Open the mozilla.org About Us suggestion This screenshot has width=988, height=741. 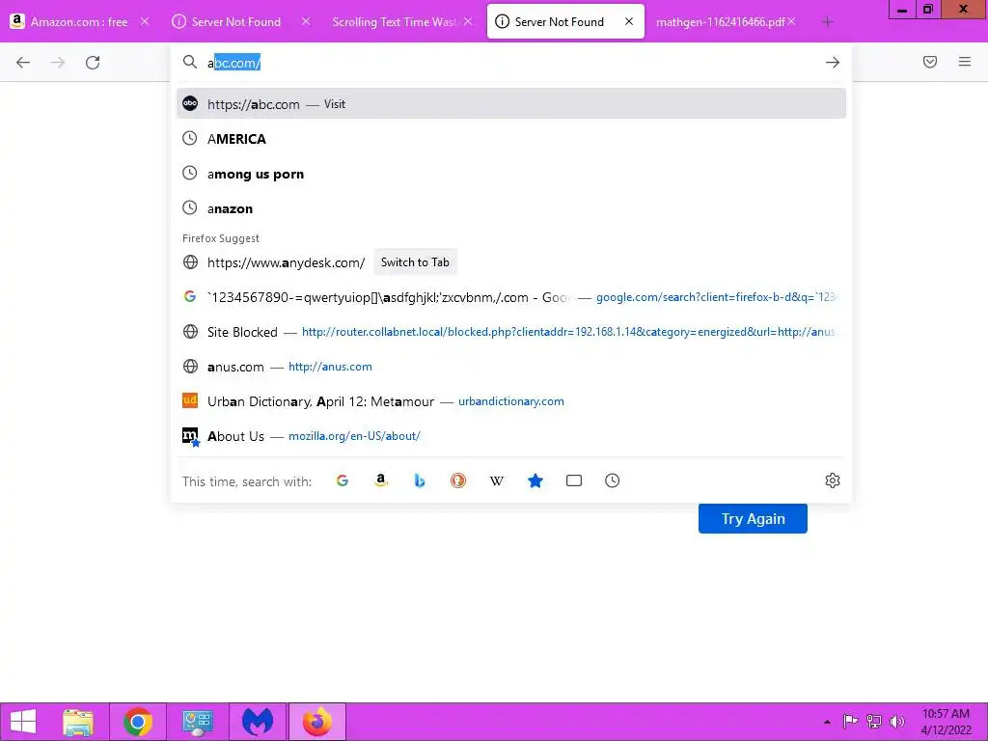511,436
